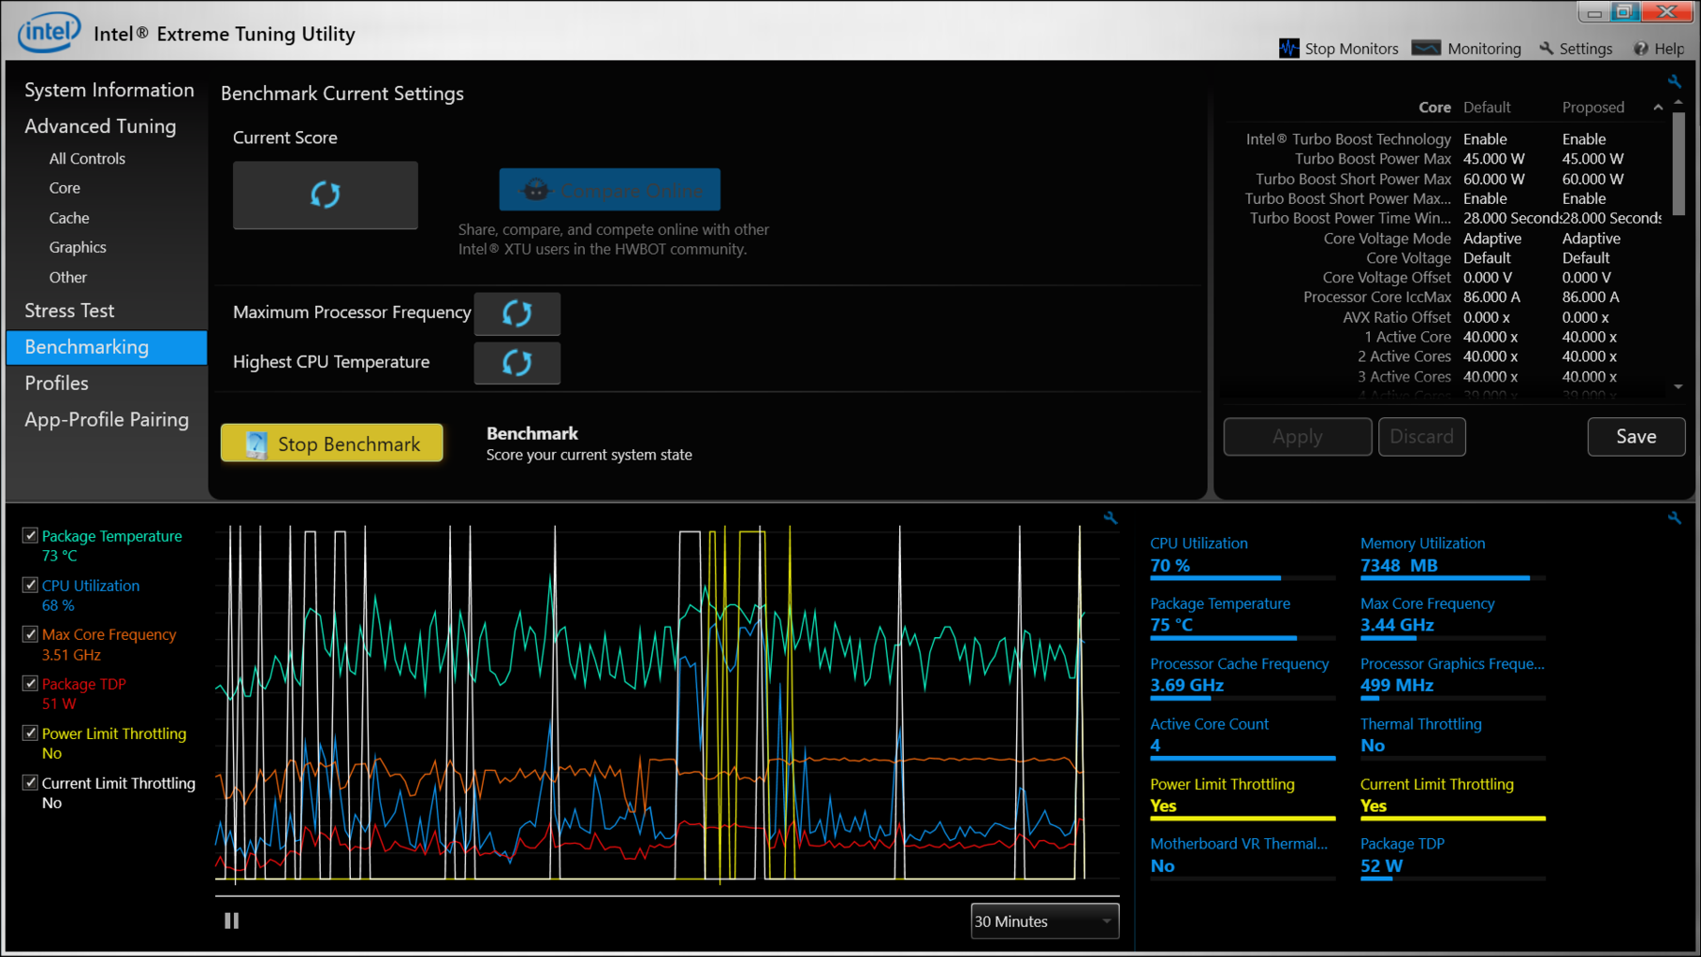
Task: Disable the Max Core Frequency graph checkbox
Action: point(30,634)
